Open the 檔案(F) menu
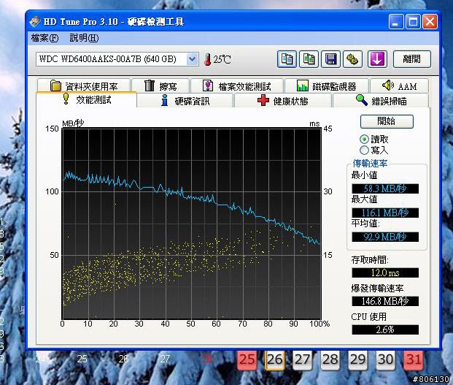This screenshot has height=385, width=453. point(44,38)
